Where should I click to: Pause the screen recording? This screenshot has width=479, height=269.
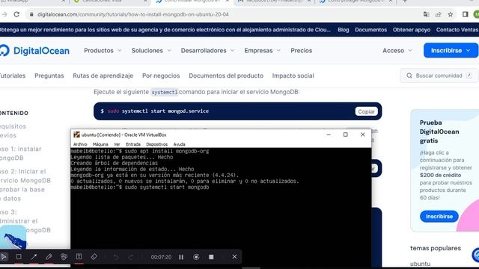click(x=181, y=257)
